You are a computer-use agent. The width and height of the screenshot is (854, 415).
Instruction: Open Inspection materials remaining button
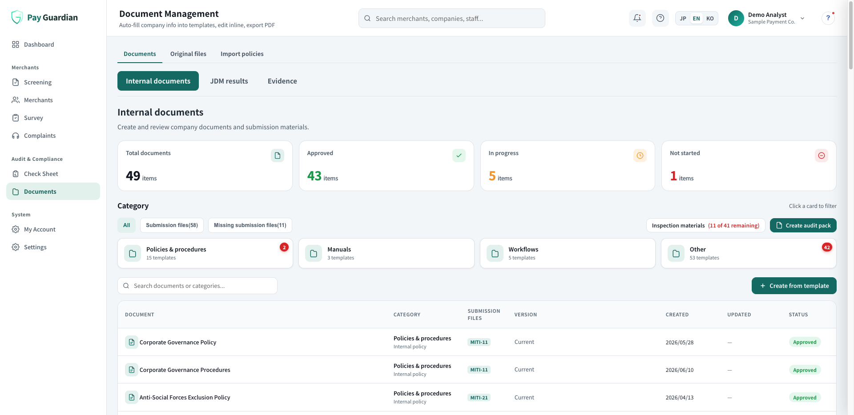click(x=705, y=225)
